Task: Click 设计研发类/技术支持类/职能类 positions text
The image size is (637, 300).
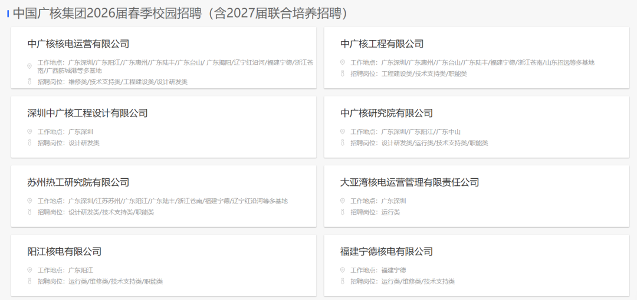Action: (x=111, y=212)
